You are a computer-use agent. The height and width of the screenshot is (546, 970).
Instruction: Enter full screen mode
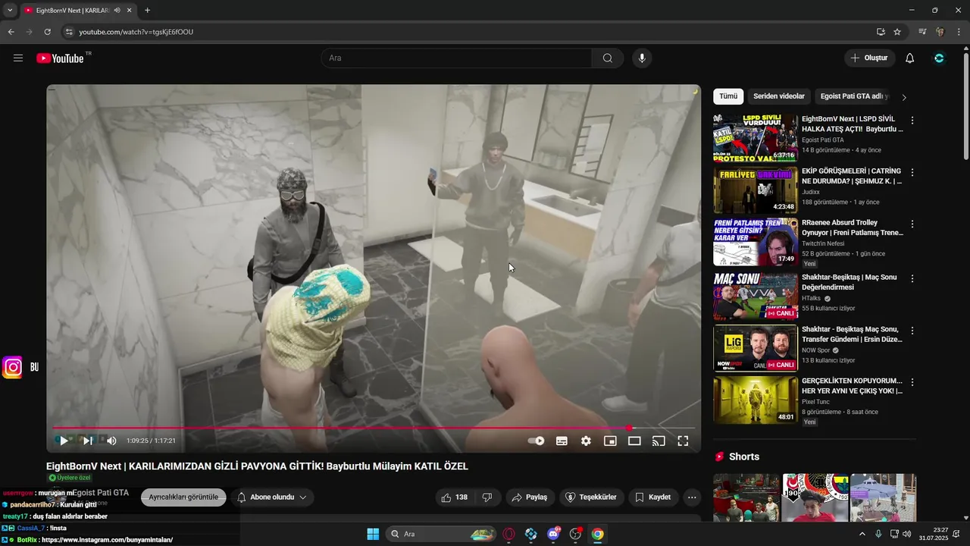pos(683,441)
